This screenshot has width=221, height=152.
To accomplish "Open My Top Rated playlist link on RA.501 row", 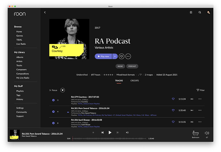I will click(x=106, y=115).
